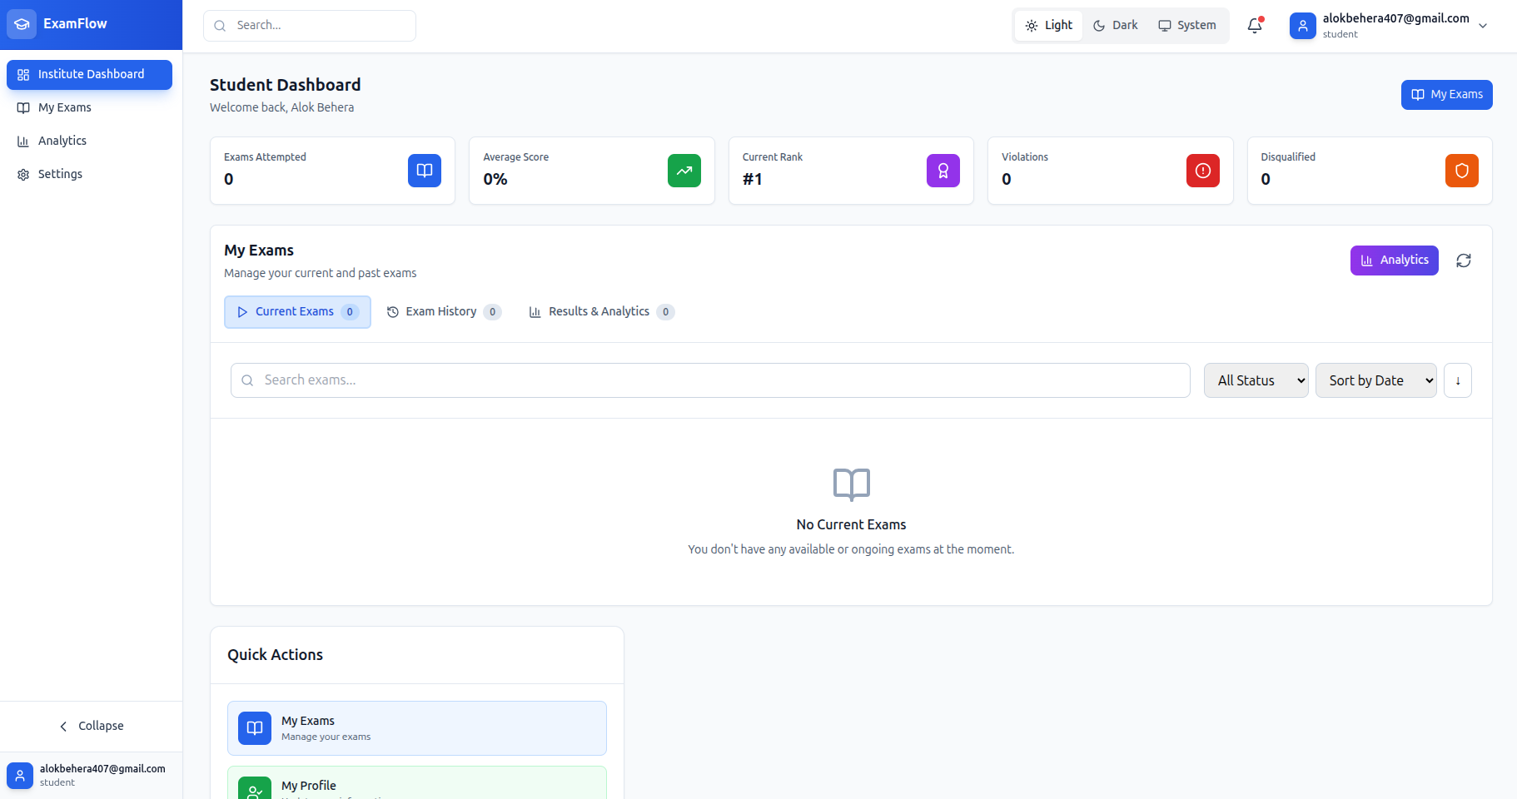The height and width of the screenshot is (799, 1517).
Task: Click the Disqualified orange shield icon
Action: (x=1461, y=171)
